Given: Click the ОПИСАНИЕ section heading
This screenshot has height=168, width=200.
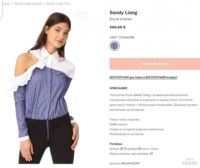Looking at the screenshot, I should [x=118, y=88].
